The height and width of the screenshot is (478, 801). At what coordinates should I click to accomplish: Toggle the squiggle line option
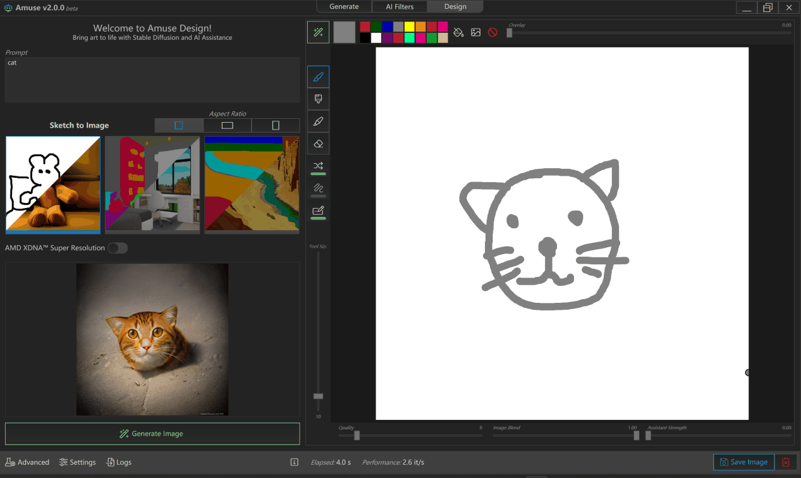318,188
